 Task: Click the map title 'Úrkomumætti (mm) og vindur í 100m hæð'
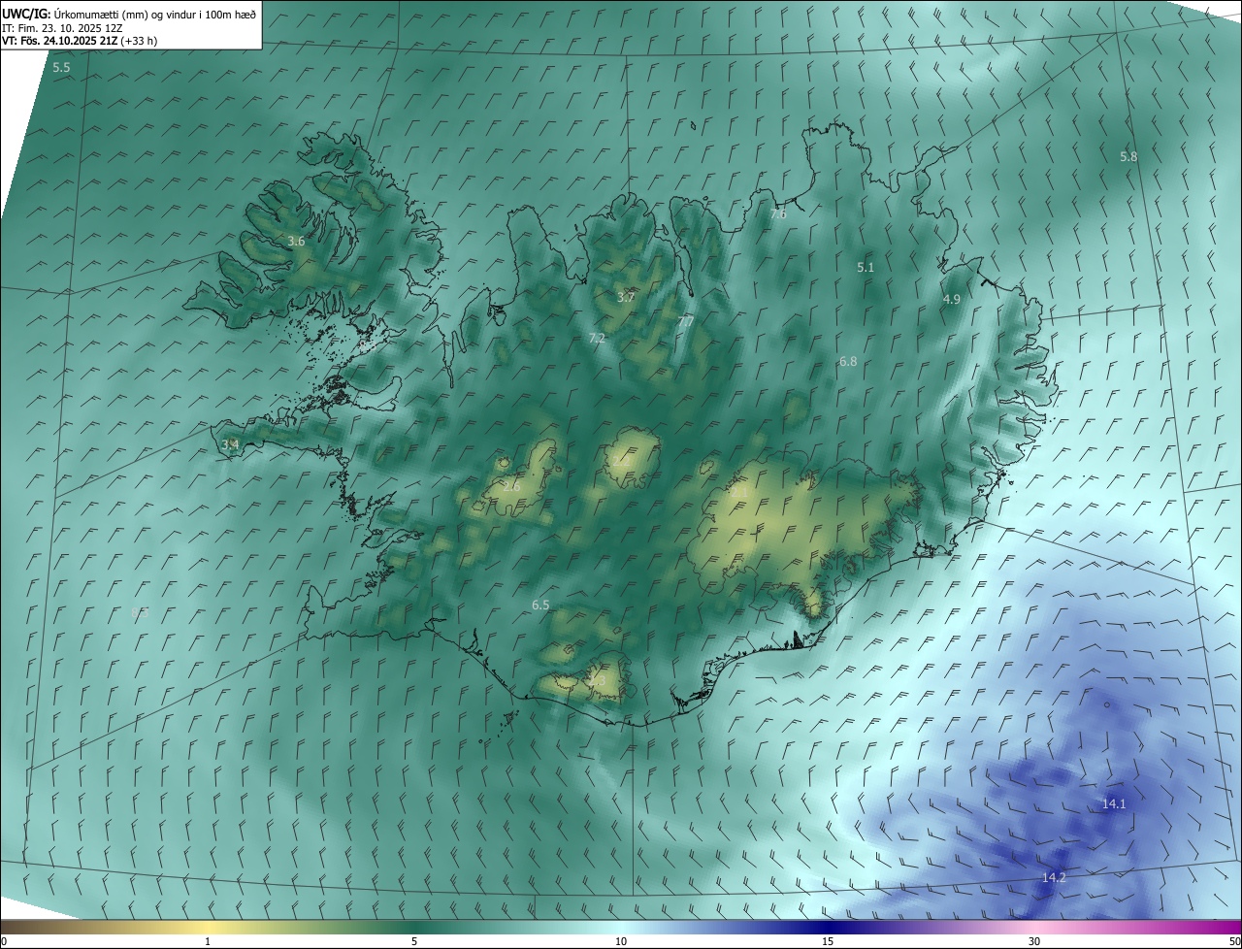coord(155,14)
